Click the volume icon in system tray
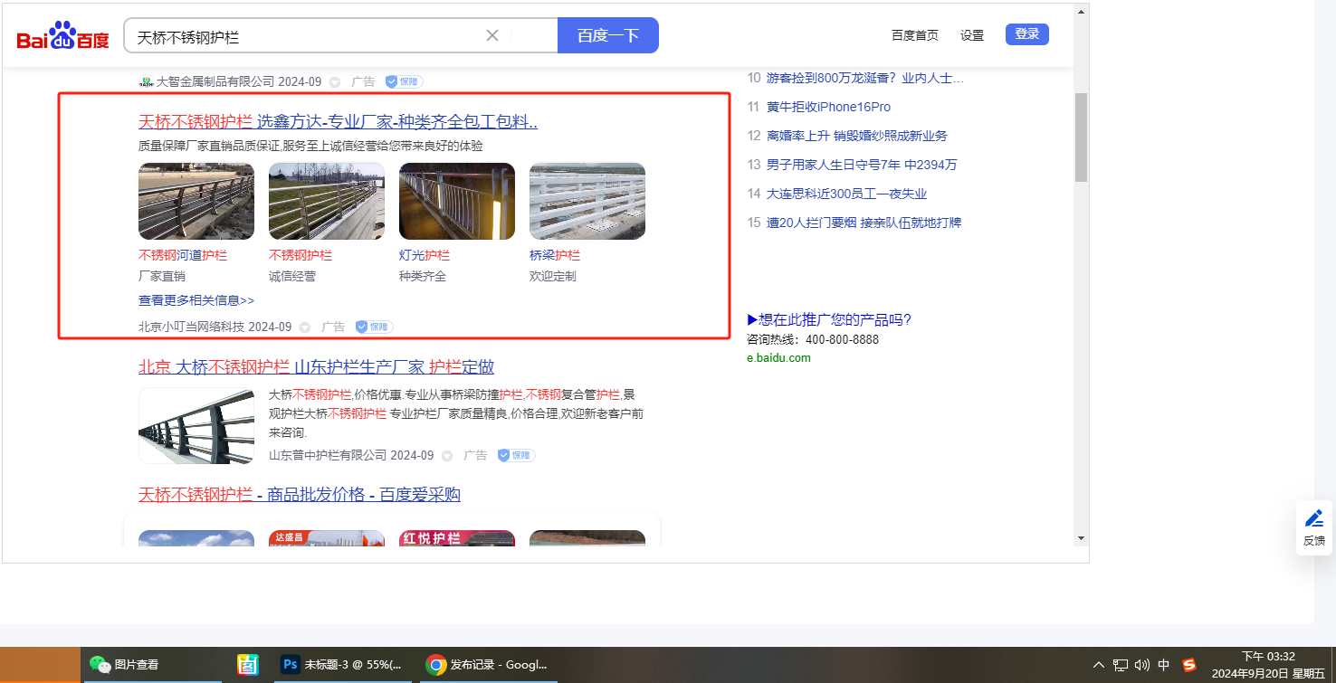 (x=1142, y=665)
